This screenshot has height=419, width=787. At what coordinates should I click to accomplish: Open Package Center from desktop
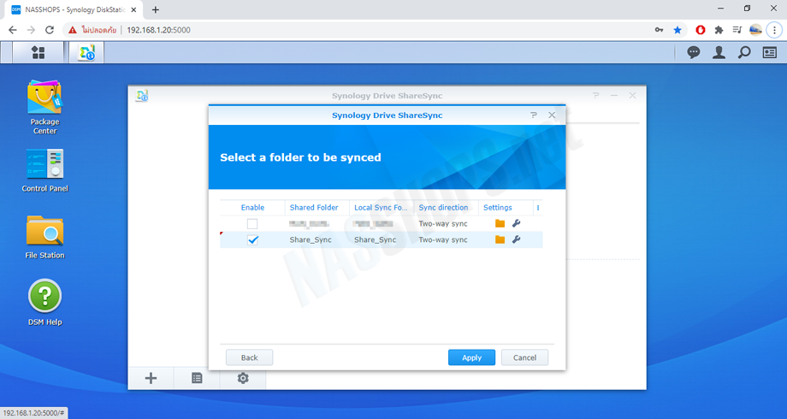coord(44,107)
